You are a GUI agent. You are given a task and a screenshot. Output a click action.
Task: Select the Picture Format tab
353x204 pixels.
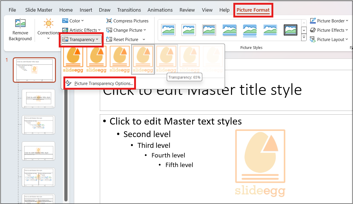[253, 10]
